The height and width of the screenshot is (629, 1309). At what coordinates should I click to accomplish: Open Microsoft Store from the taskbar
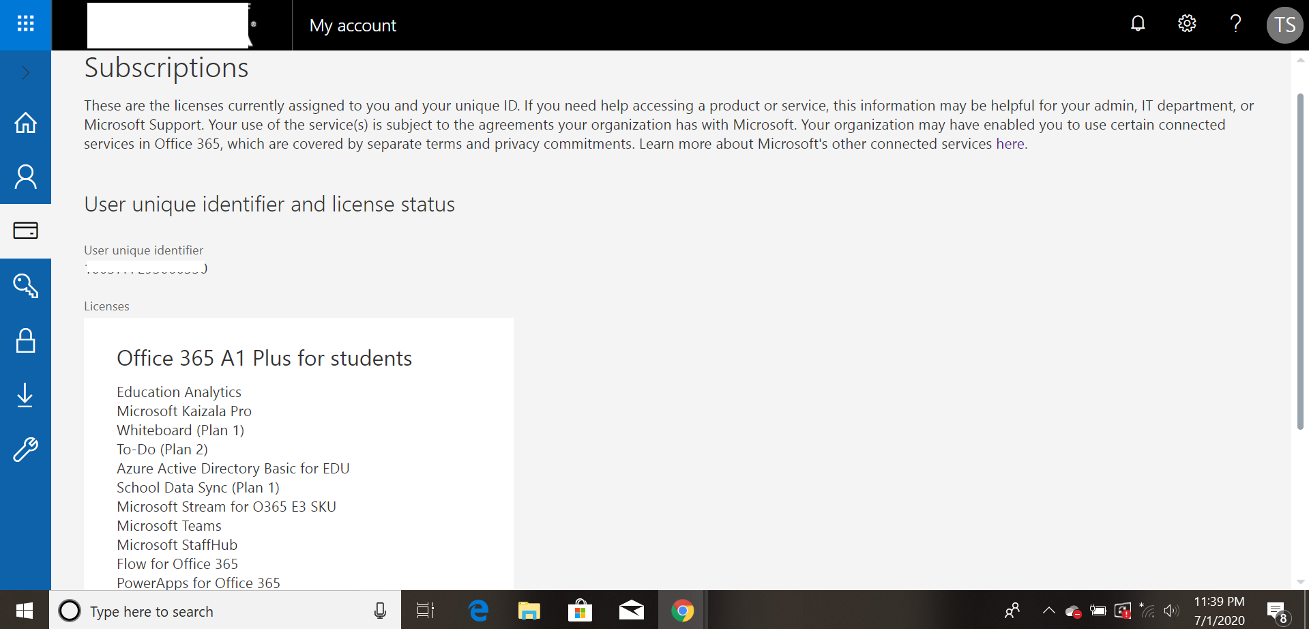tap(580, 610)
